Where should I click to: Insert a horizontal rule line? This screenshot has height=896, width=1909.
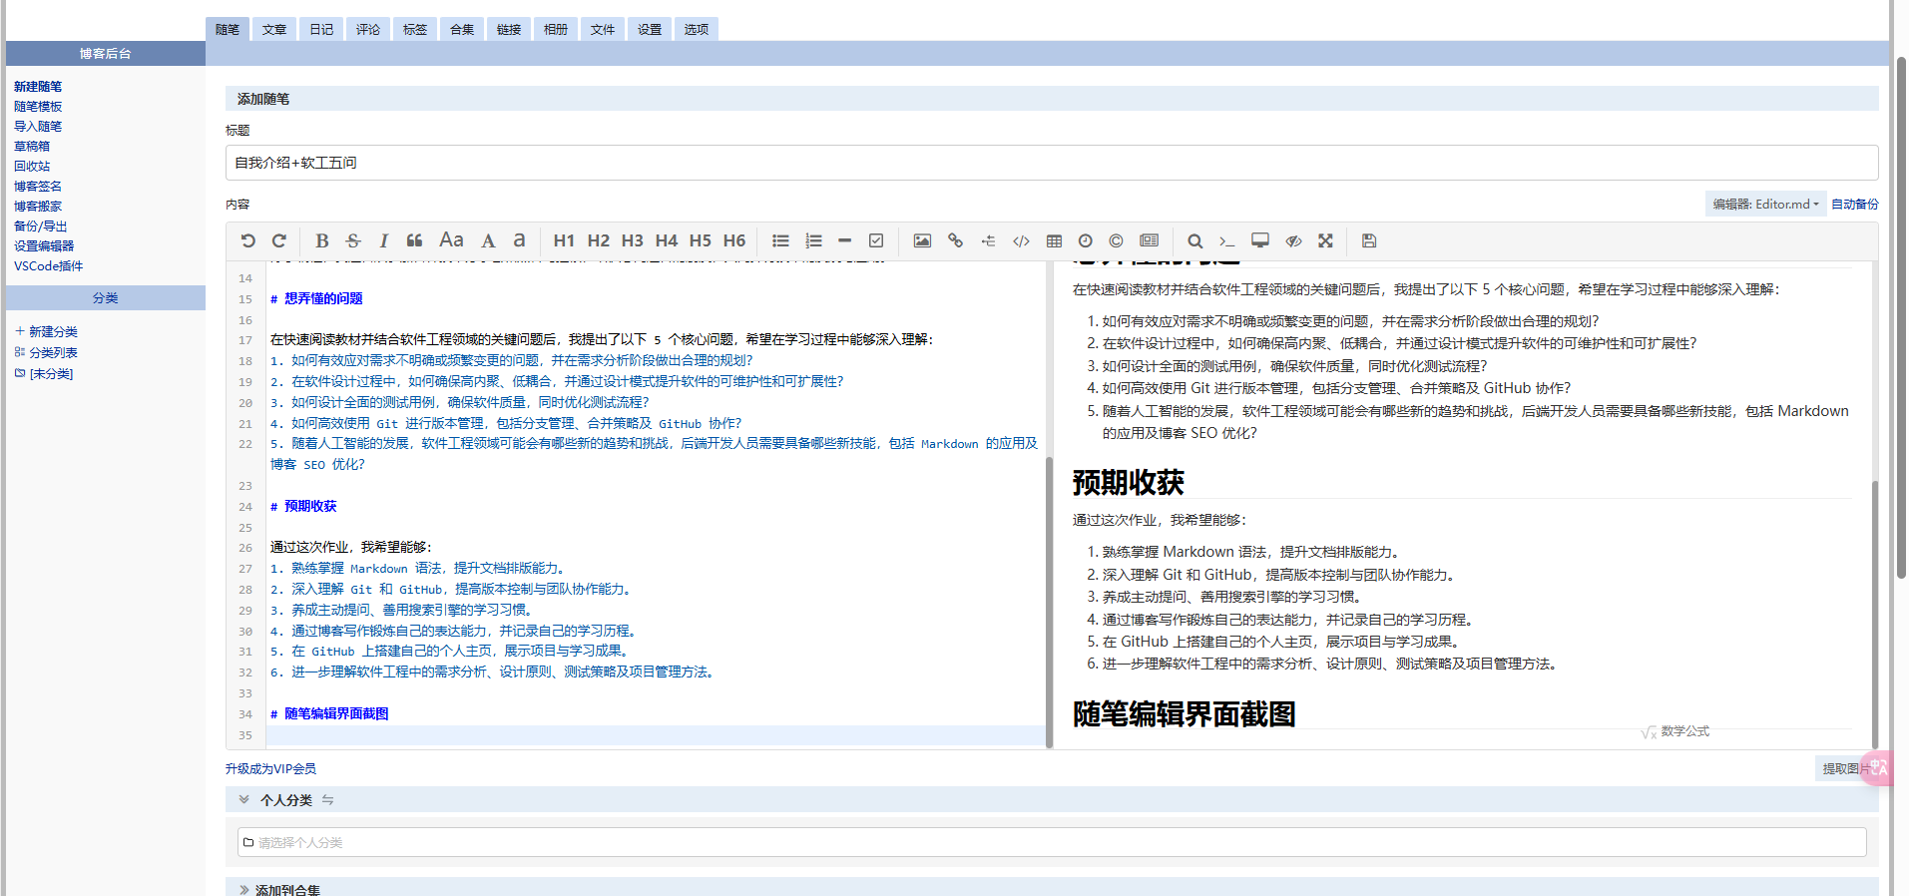(x=844, y=240)
